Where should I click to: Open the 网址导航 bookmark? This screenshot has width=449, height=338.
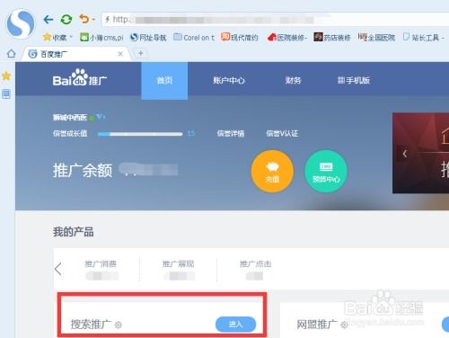[x=148, y=38]
